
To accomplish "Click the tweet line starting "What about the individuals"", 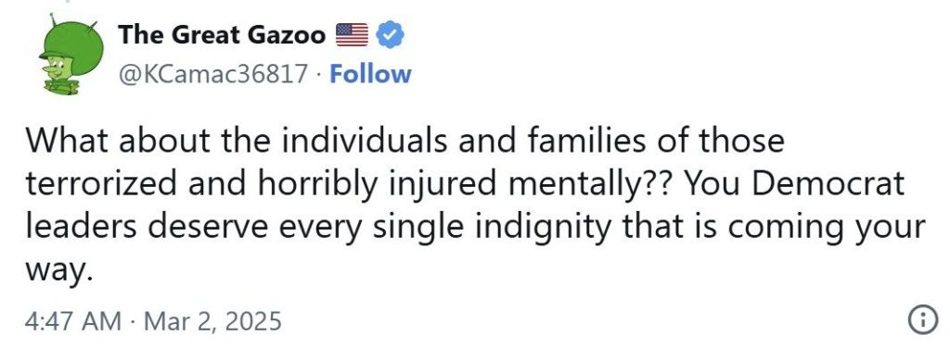I will [404, 142].
